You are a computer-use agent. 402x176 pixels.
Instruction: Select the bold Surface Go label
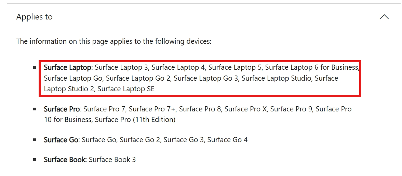(x=61, y=140)
